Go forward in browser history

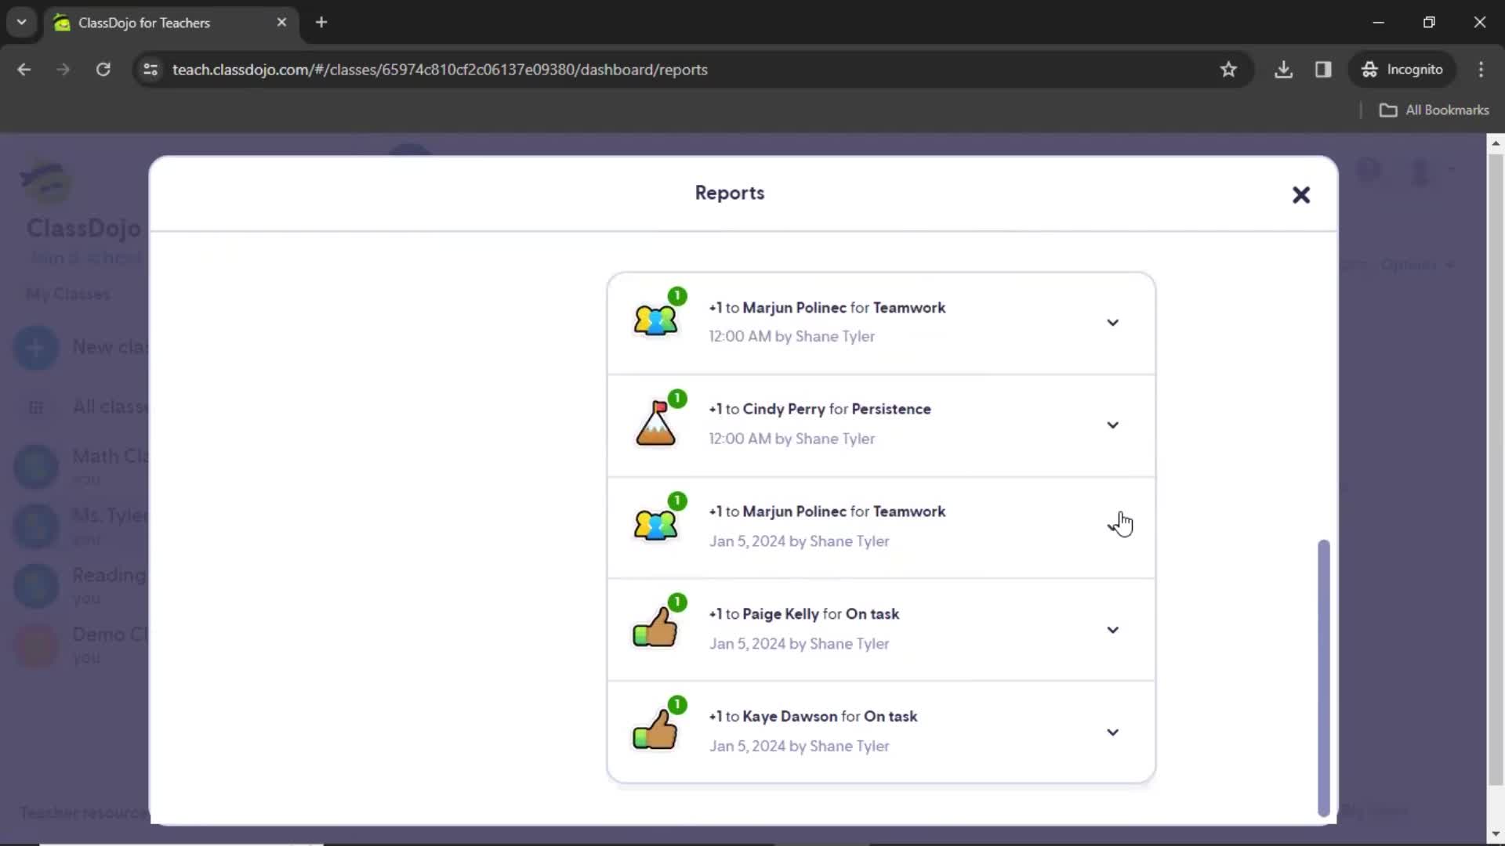(63, 70)
